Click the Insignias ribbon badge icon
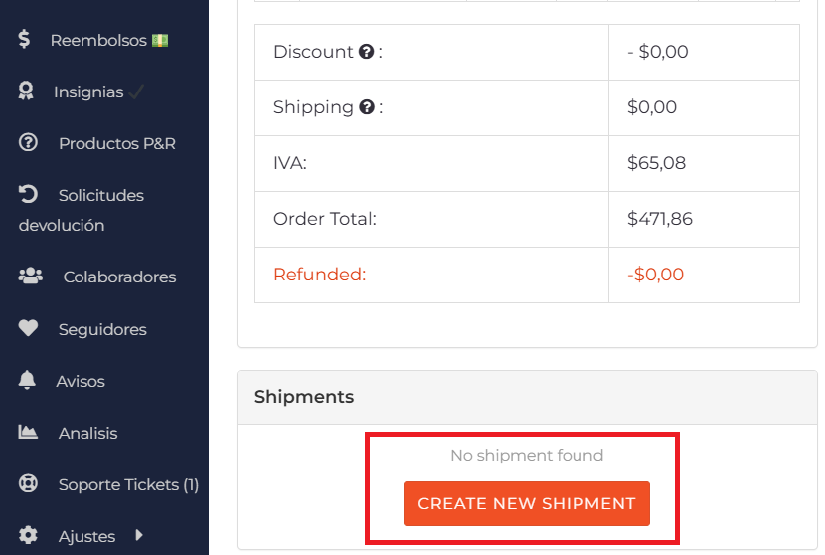Screen dimensions: 825x555 [26, 92]
